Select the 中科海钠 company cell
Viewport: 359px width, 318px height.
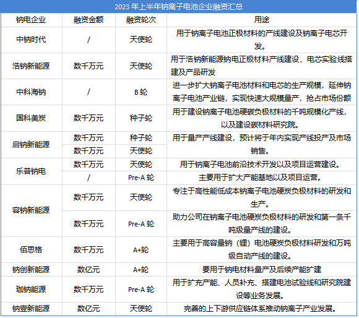31,92
